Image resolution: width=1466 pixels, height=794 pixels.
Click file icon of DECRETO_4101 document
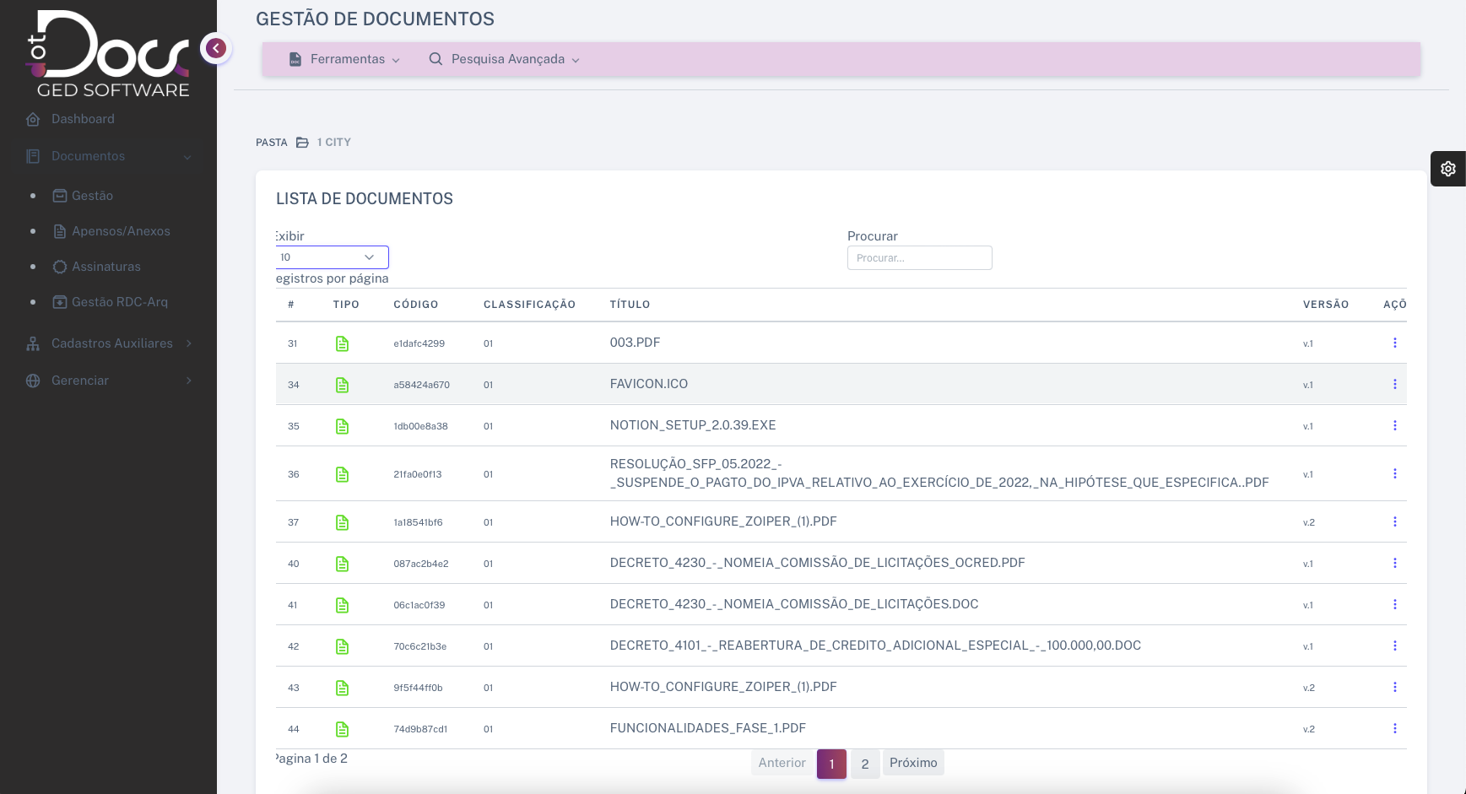342,646
